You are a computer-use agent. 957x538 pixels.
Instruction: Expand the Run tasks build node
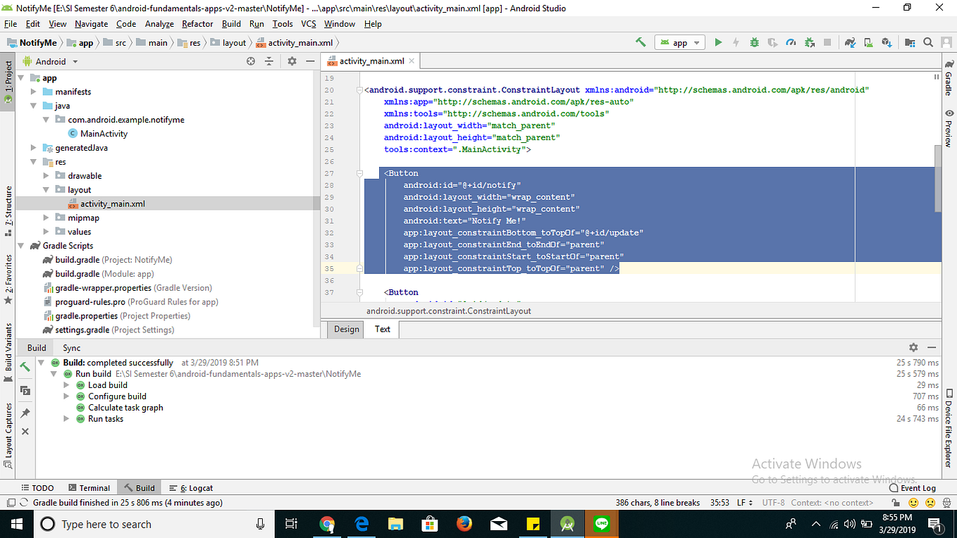pyautogui.click(x=66, y=418)
